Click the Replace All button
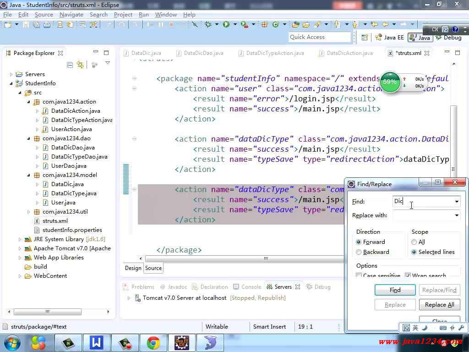 click(439, 305)
